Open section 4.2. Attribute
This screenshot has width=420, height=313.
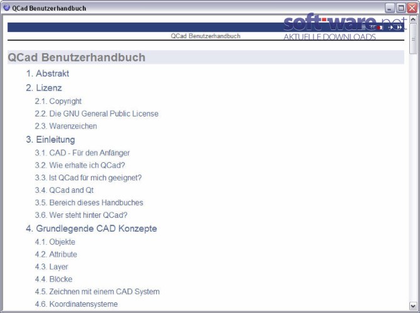pyautogui.click(x=56, y=254)
